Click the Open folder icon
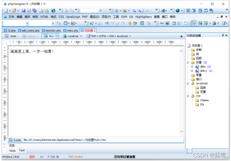Screen dimensions: 231x161 pos(14,11)
